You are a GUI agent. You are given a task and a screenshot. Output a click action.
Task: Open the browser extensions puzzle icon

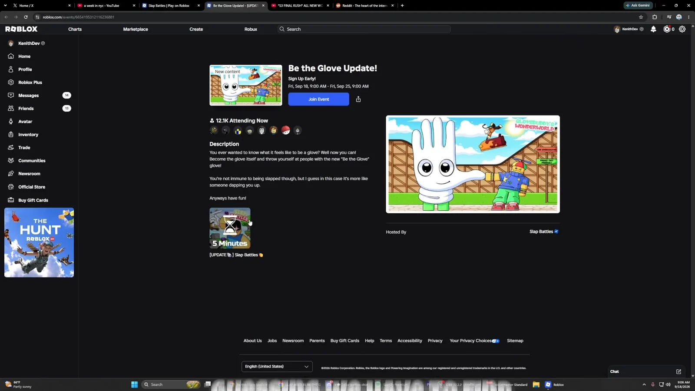pos(655,17)
